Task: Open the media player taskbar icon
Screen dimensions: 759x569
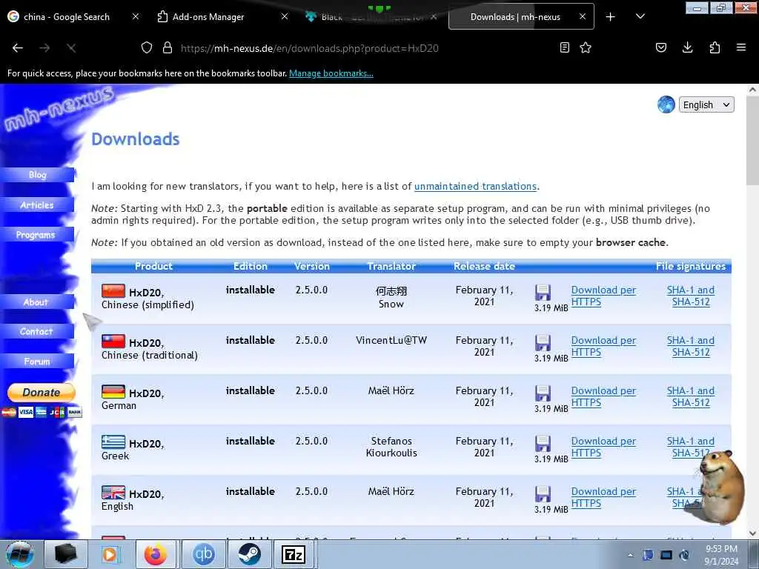Action: (x=110, y=554)
